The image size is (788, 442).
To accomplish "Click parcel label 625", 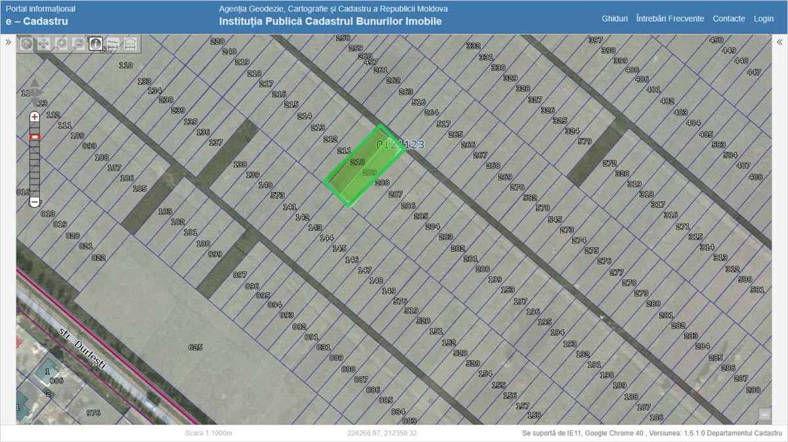I will 195,347.
